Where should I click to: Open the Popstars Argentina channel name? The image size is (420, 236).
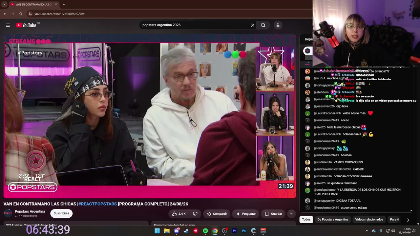click(x=30, y=211)
